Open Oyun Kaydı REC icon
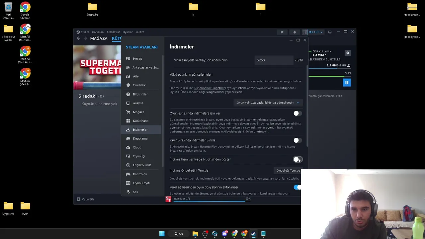 click(128, 183)
